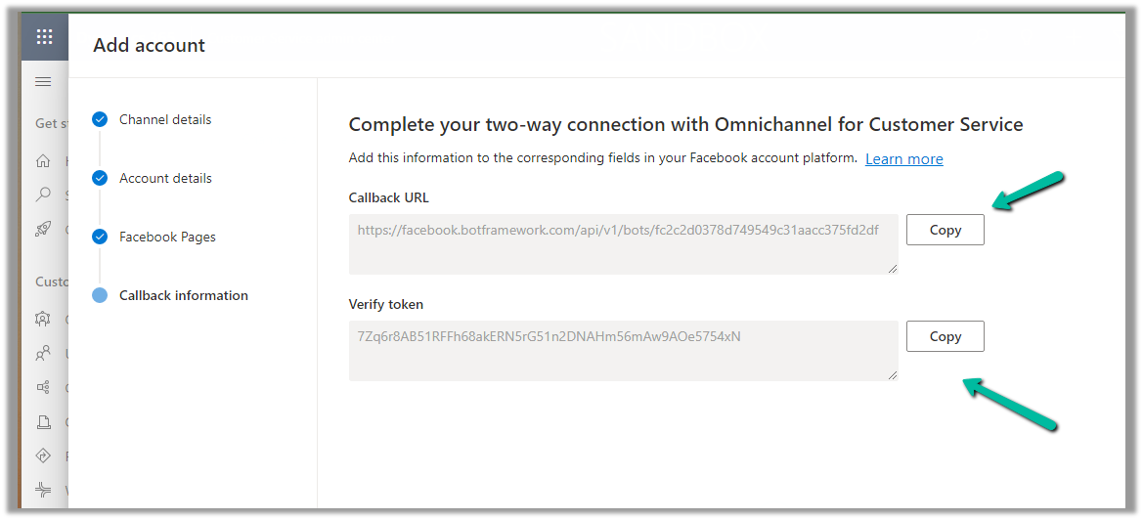Click the resize handle of Verify token box
Image resolution: width=1143 pixels, height=520 pixels.
[893, 375]
